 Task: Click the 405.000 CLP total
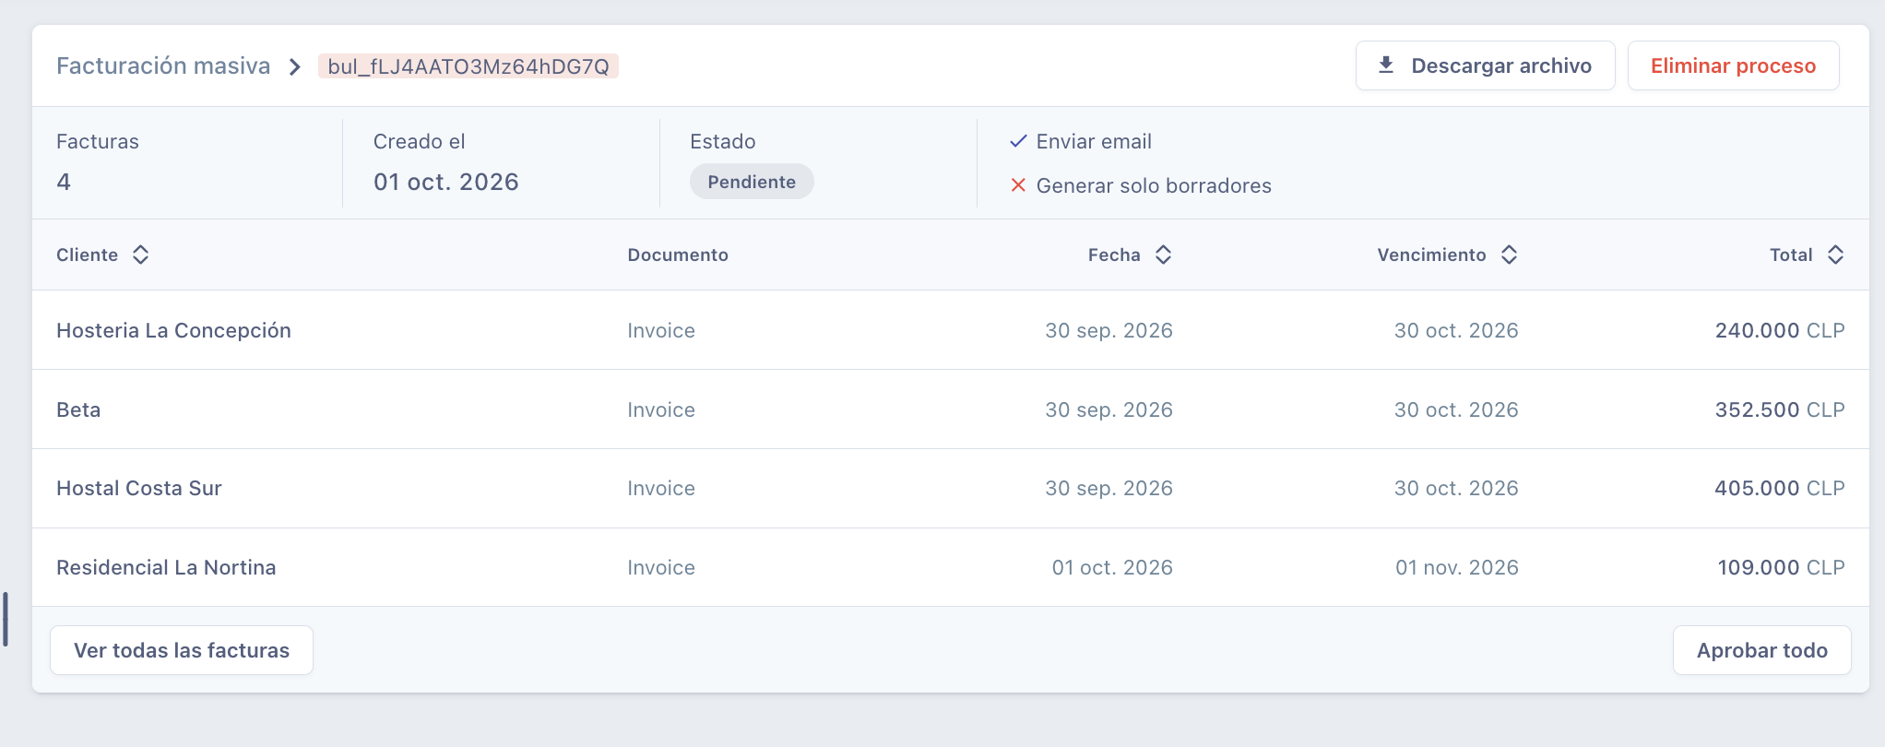(1780, 488)
